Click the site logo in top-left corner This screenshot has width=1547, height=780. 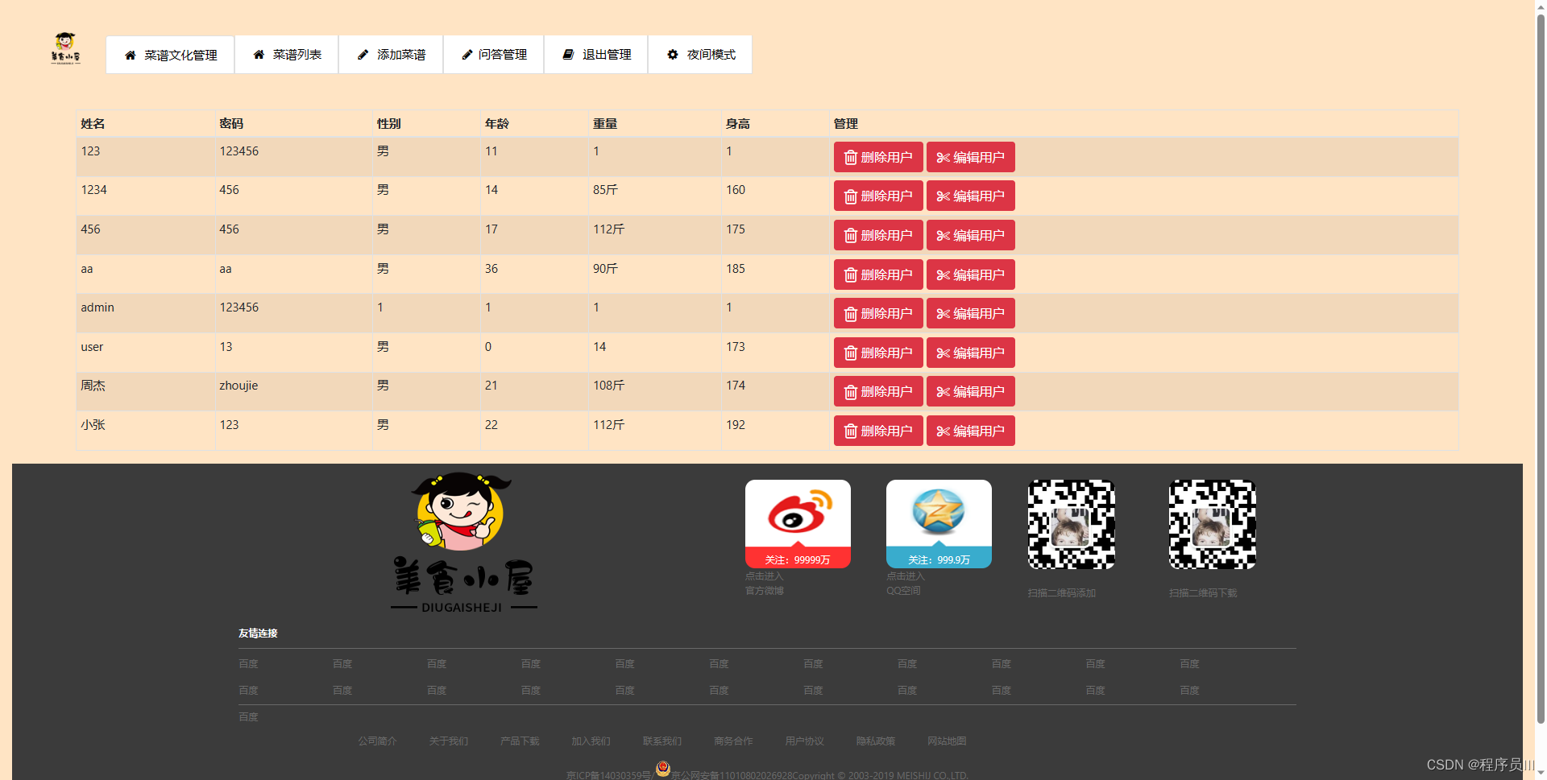tap(65, 48)
